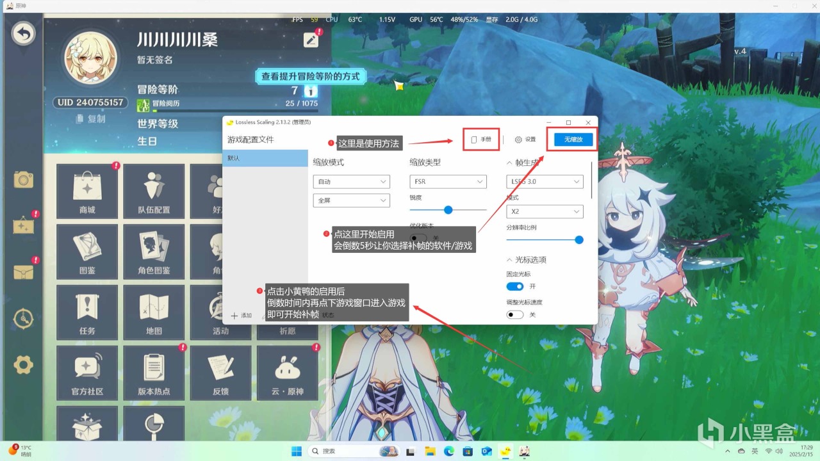The image size is (820, 461).
Task: Select the 默认 profile in list
Action: coord(265,158)
